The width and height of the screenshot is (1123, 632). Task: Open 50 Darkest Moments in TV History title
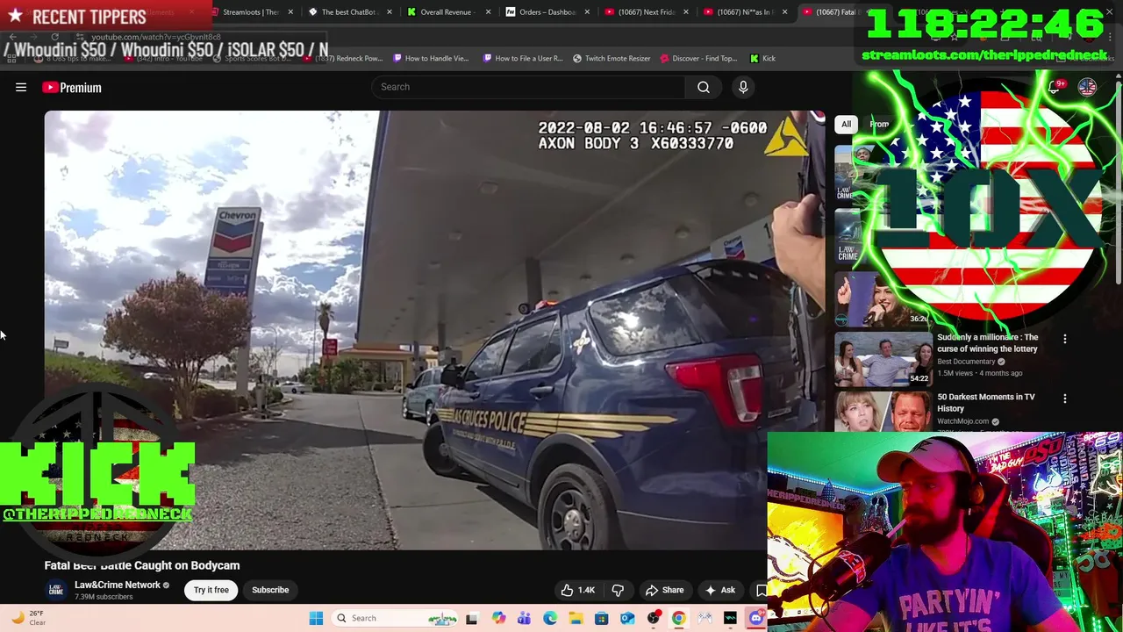[985, 403]
